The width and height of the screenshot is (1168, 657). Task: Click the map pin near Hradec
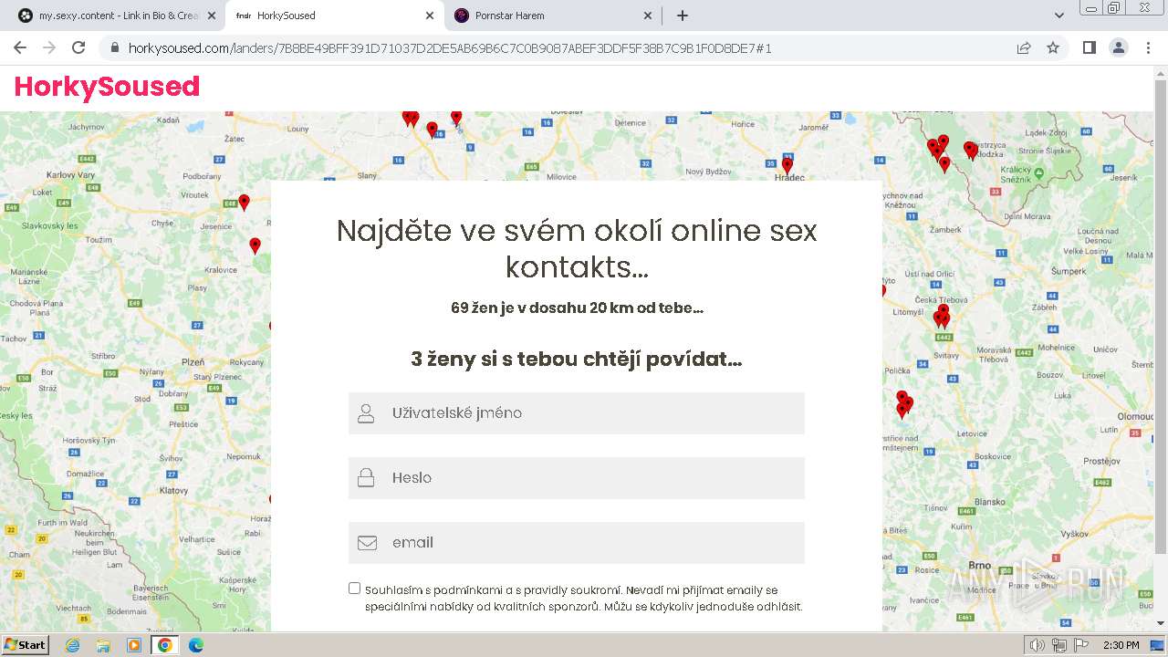tap(787, 165)
